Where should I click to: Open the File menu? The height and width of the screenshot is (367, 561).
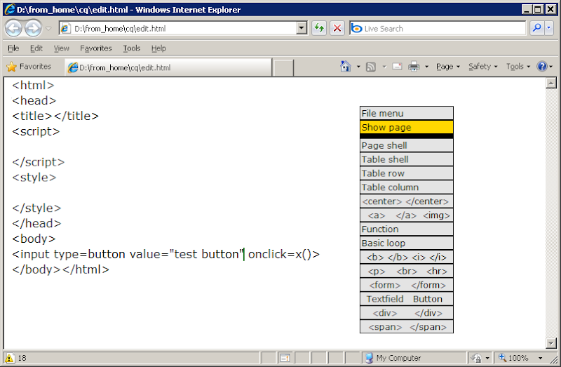(13, 48)
